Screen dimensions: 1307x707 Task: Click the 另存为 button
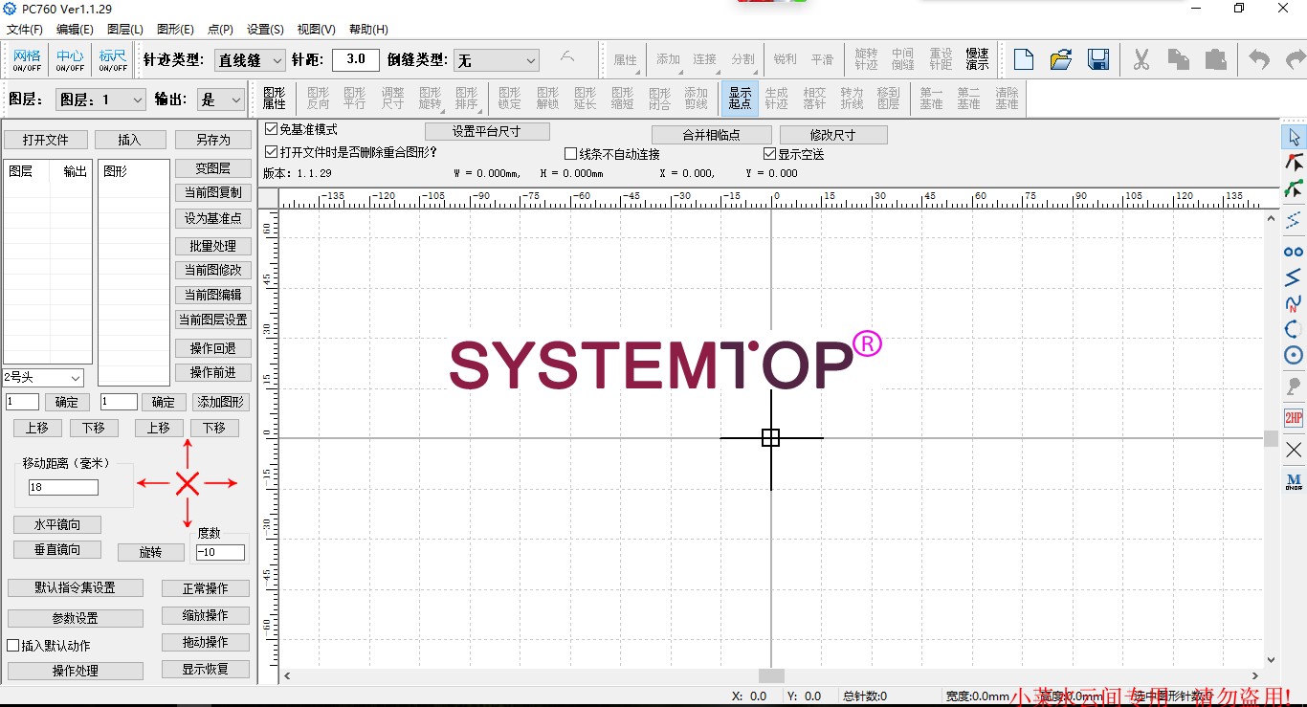(x=213, y=140)
